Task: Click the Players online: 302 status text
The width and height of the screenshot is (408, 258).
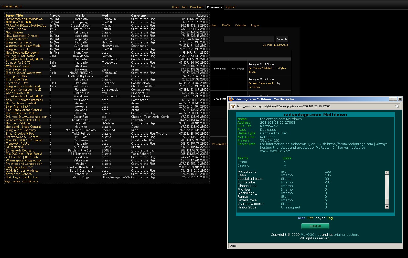Action: click(x=21, y=182)
